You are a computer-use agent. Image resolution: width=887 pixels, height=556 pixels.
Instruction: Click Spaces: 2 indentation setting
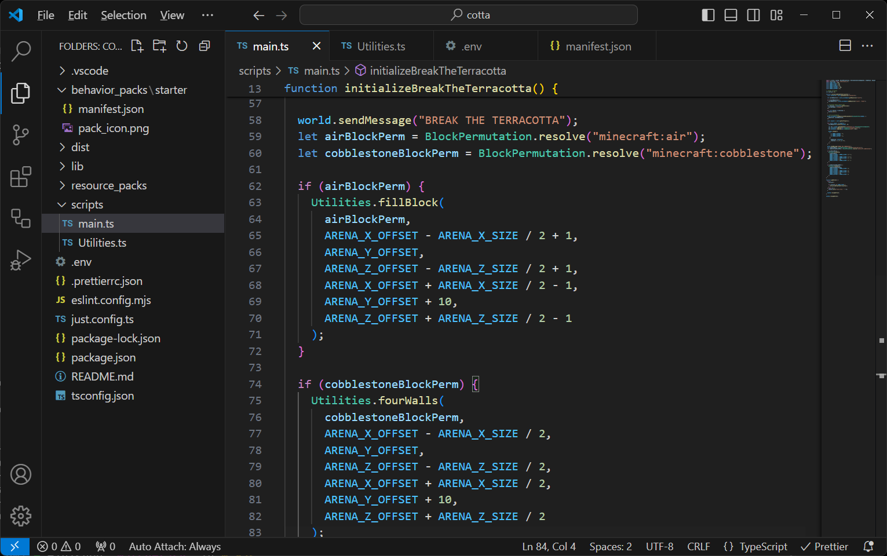(x=610, y=546)
